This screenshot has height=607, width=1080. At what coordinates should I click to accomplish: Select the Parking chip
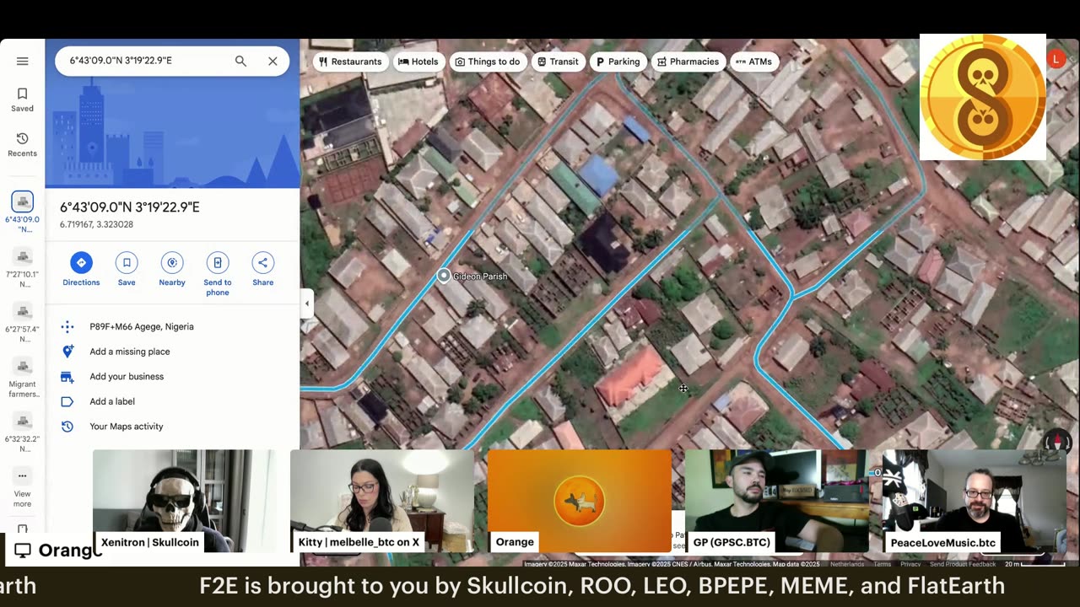[x=618, y=62]
